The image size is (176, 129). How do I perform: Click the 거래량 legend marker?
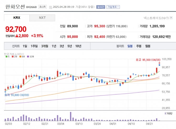tap(165, 114)
